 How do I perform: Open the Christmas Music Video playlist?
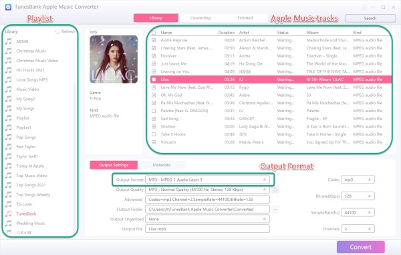tap(37, 61)
